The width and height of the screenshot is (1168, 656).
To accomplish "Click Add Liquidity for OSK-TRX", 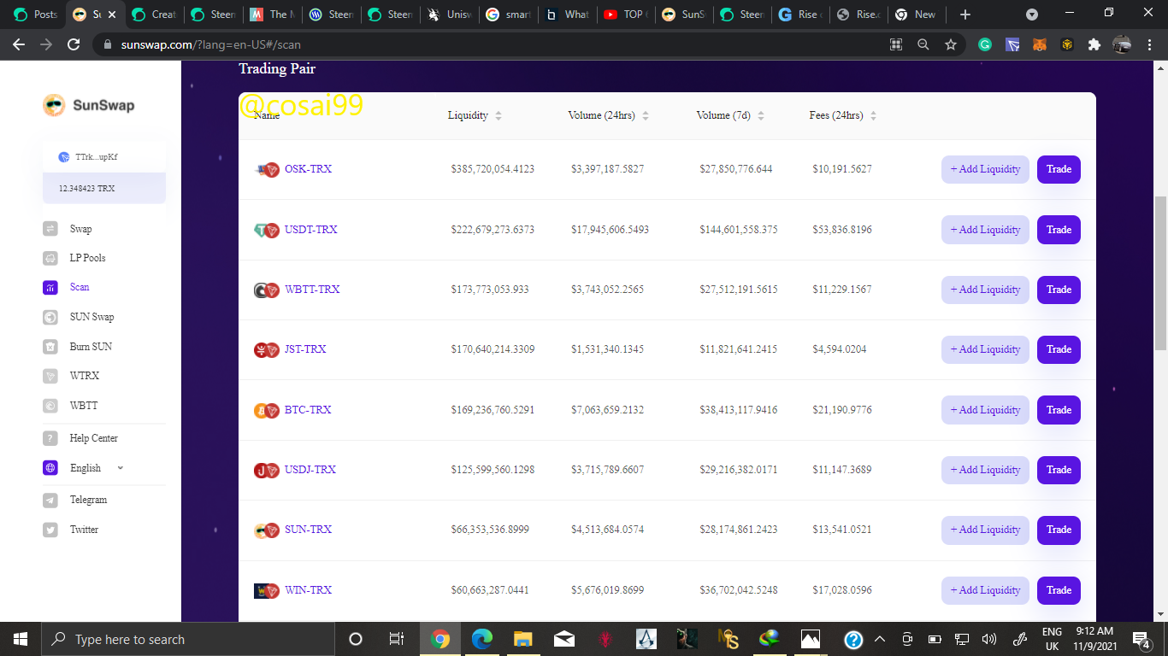I will [x=985, y=169].
